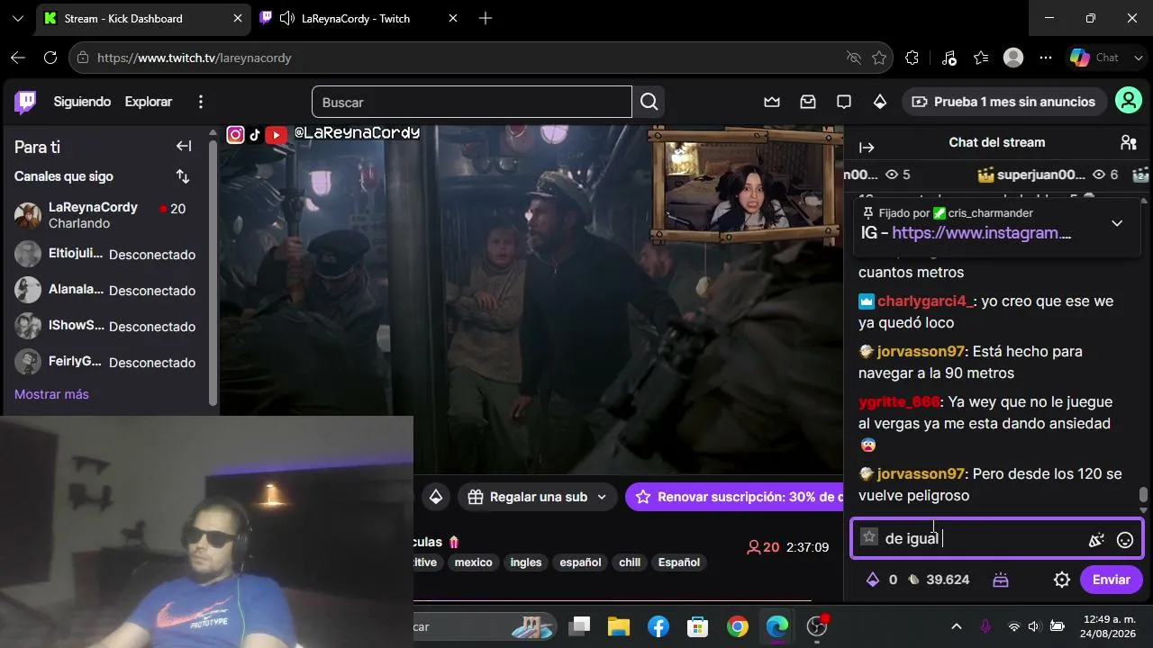Image resolution: width=1153 pixels, height=648 pixels.
Task: Open chat settings gear
Action: coord(1062,580)
